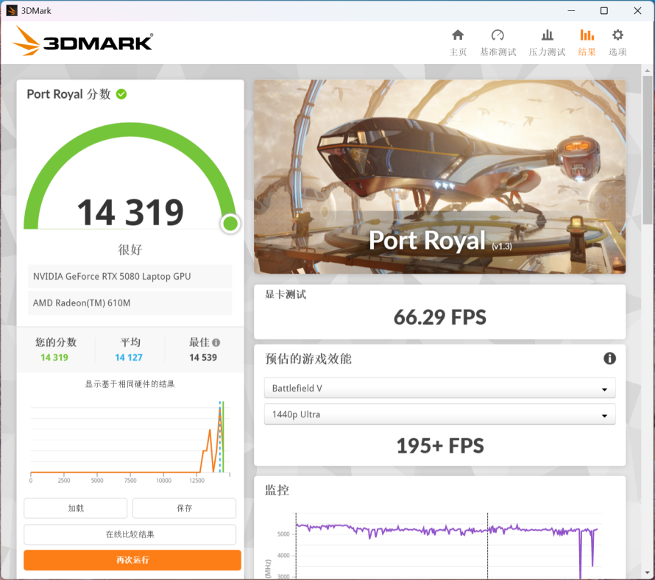Click scrollbar up arrow
655x580 pixels.
647,71
